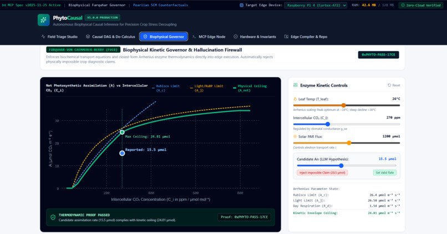Viewport: 447px width, 234px height.
Task: Click the V1.0.0 PRODUCTION version badge
Action: [103, 18]
